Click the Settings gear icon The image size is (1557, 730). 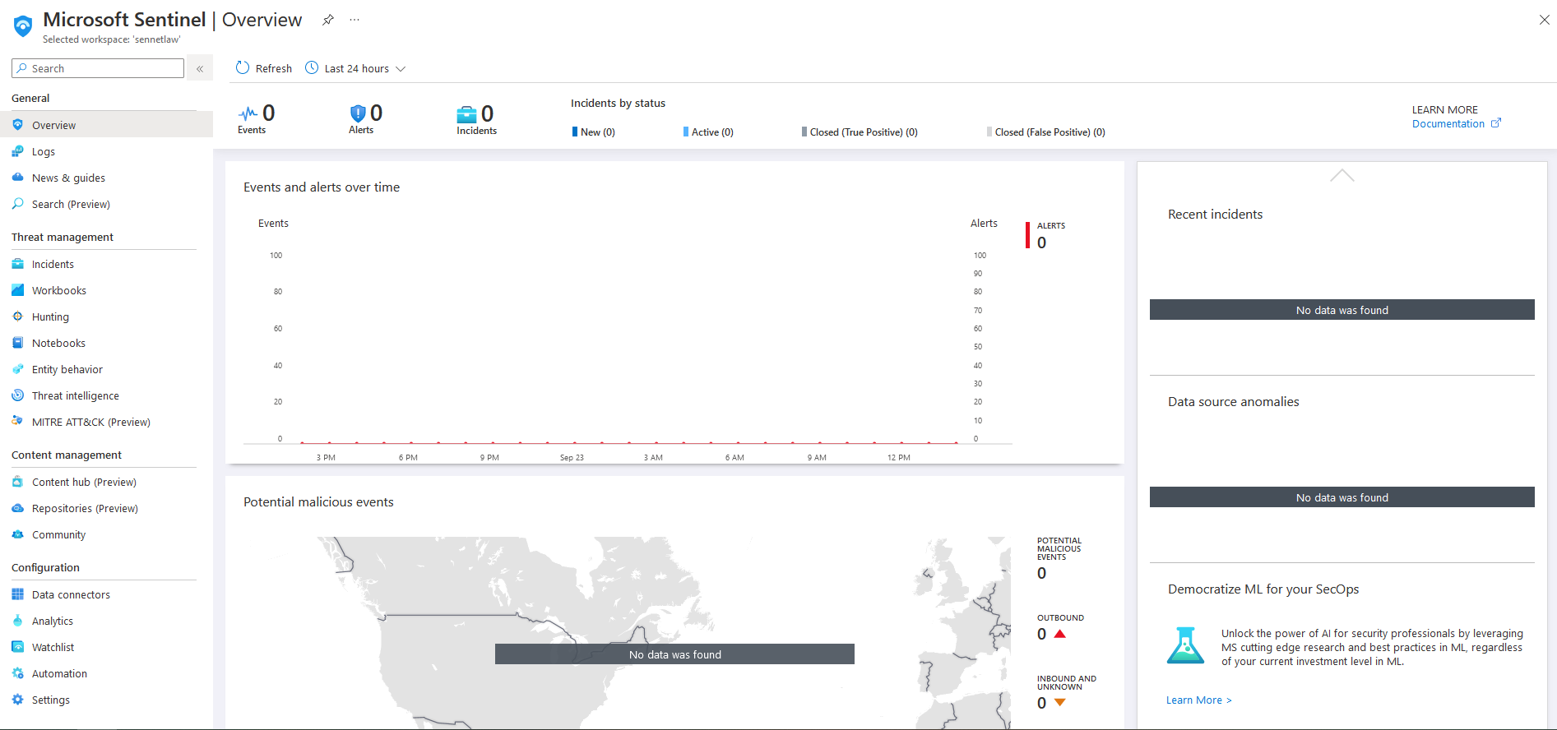coord(18,700)
